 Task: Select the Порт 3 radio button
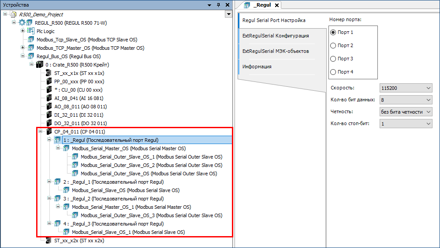[x=333, y=59]
